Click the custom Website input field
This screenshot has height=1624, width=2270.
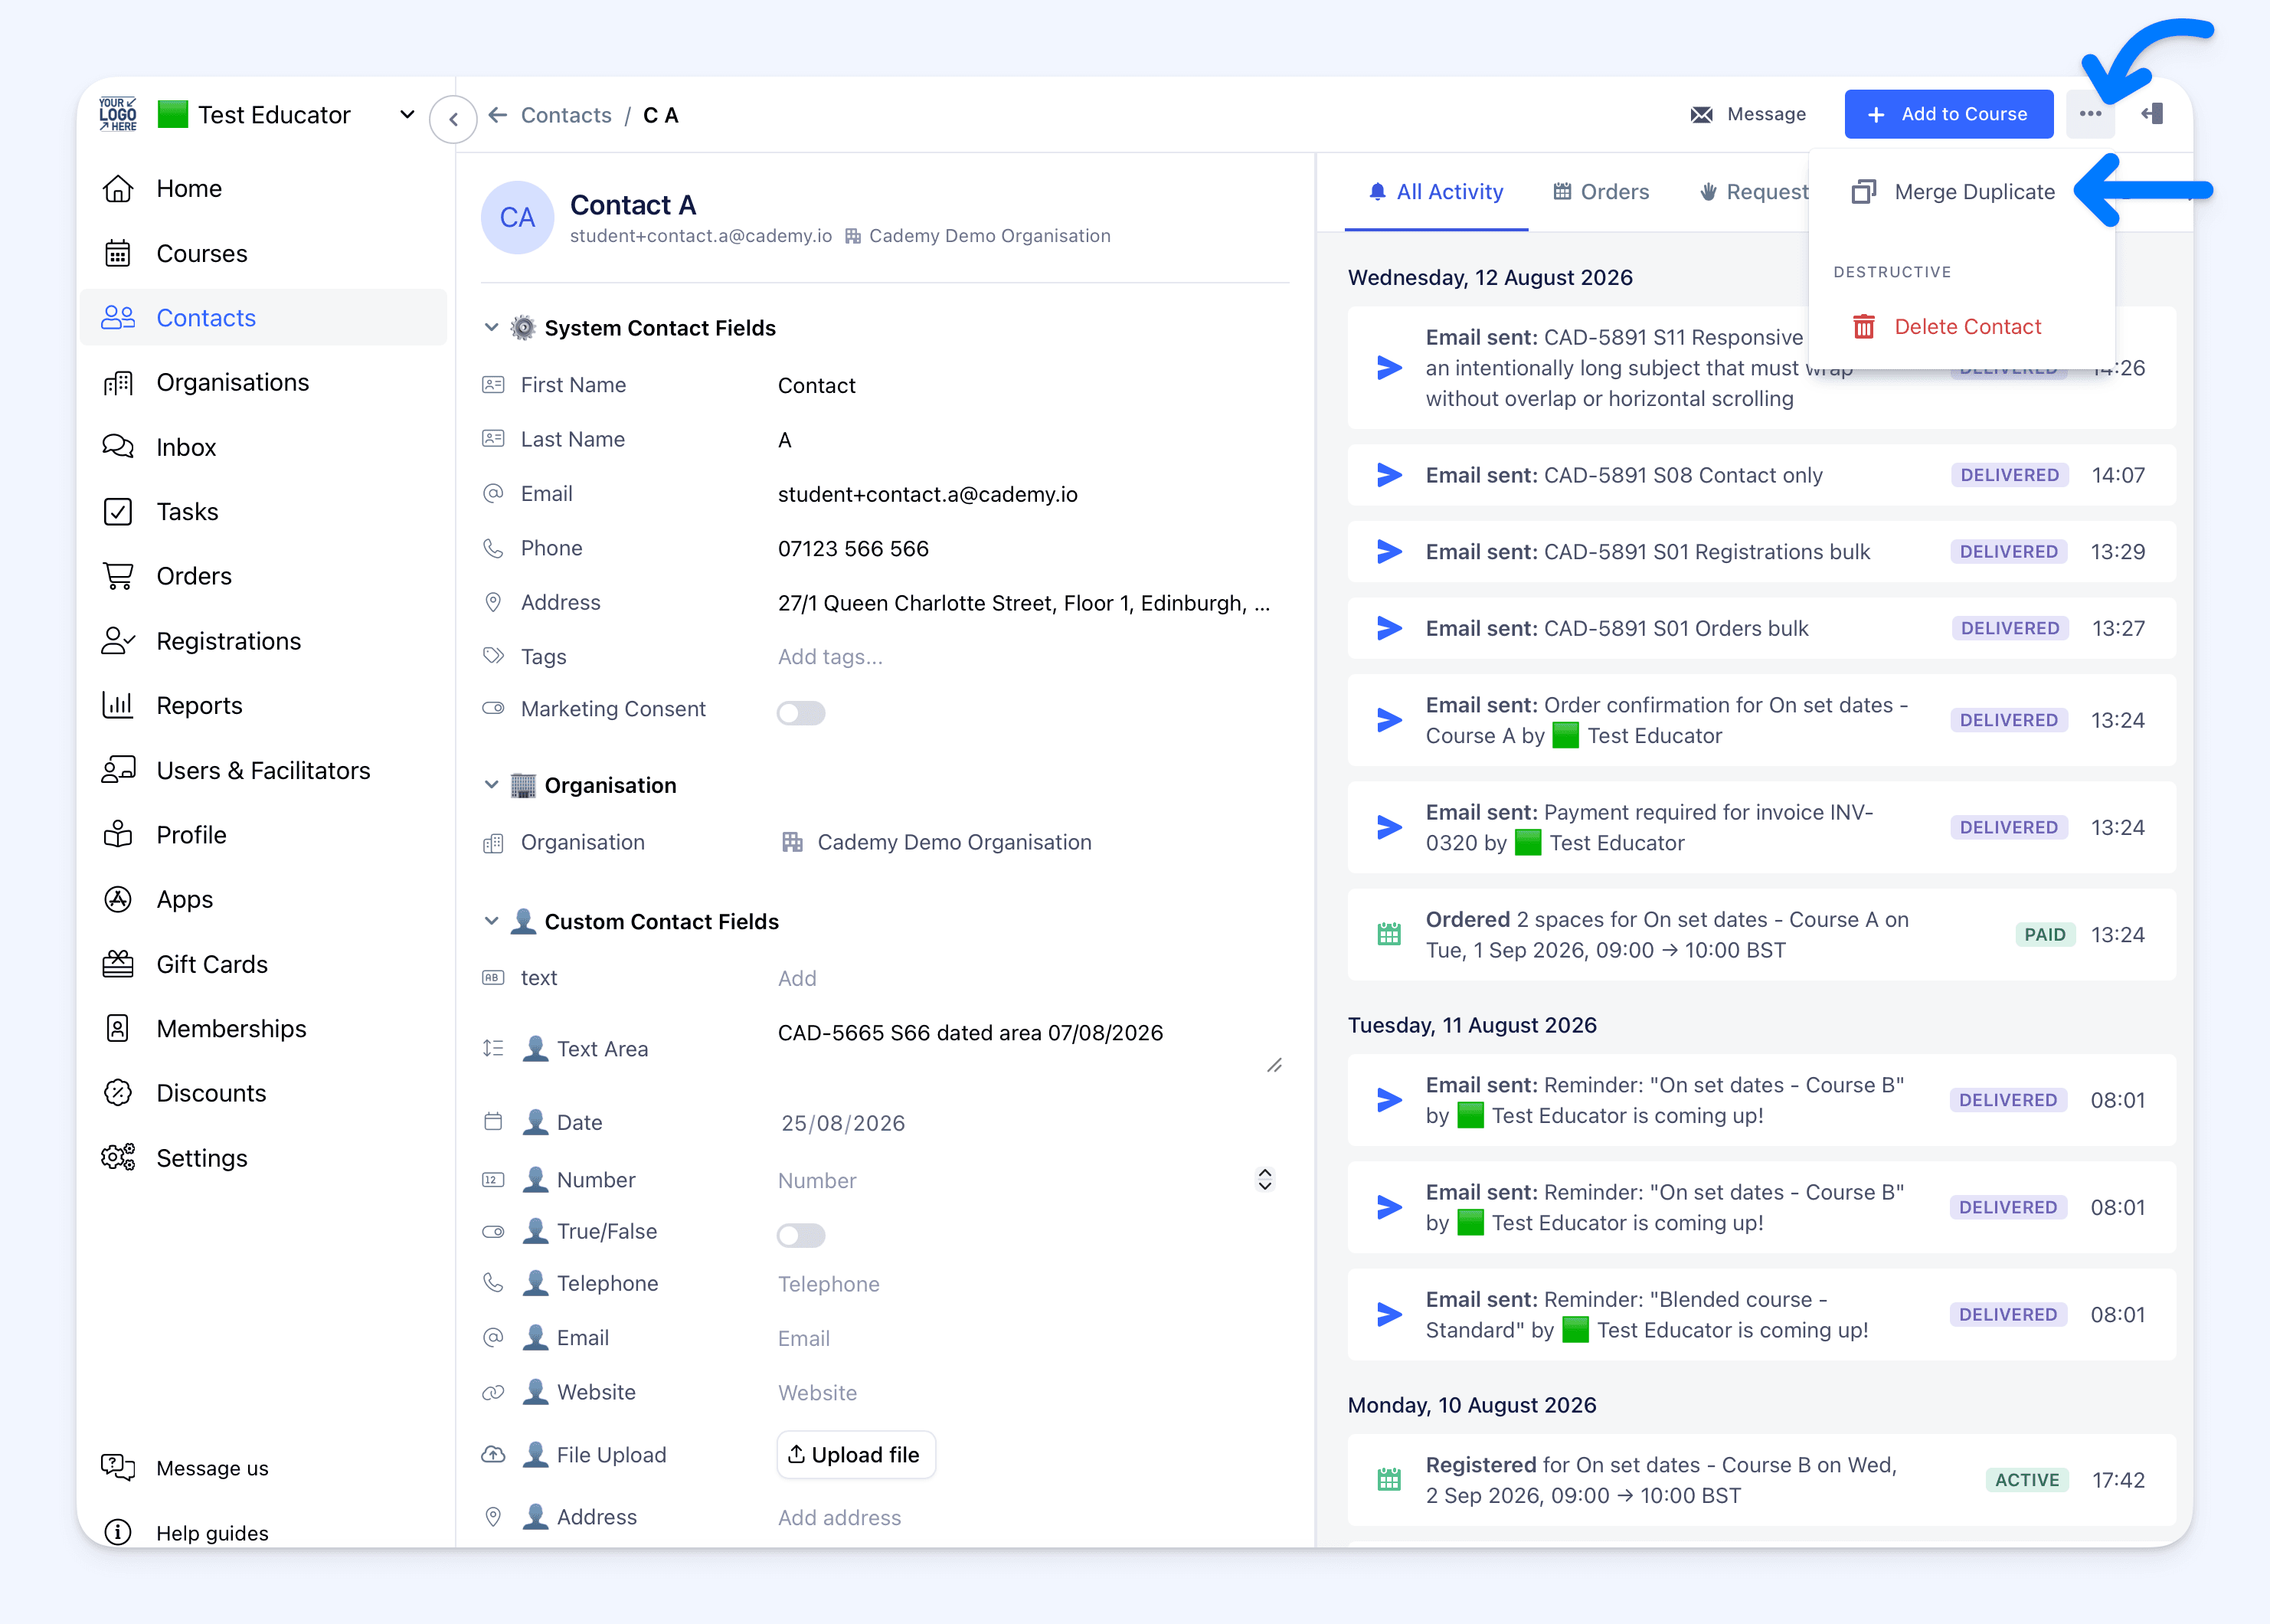(1029, 1393)
